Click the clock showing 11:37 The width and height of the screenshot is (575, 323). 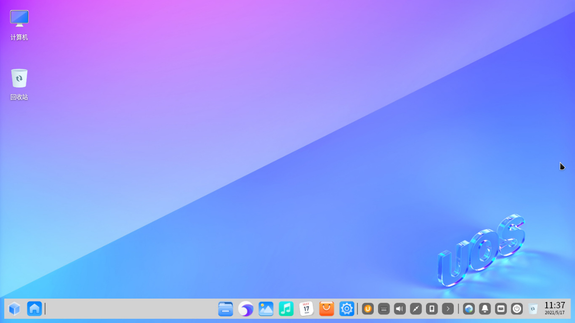click(554, 305)
